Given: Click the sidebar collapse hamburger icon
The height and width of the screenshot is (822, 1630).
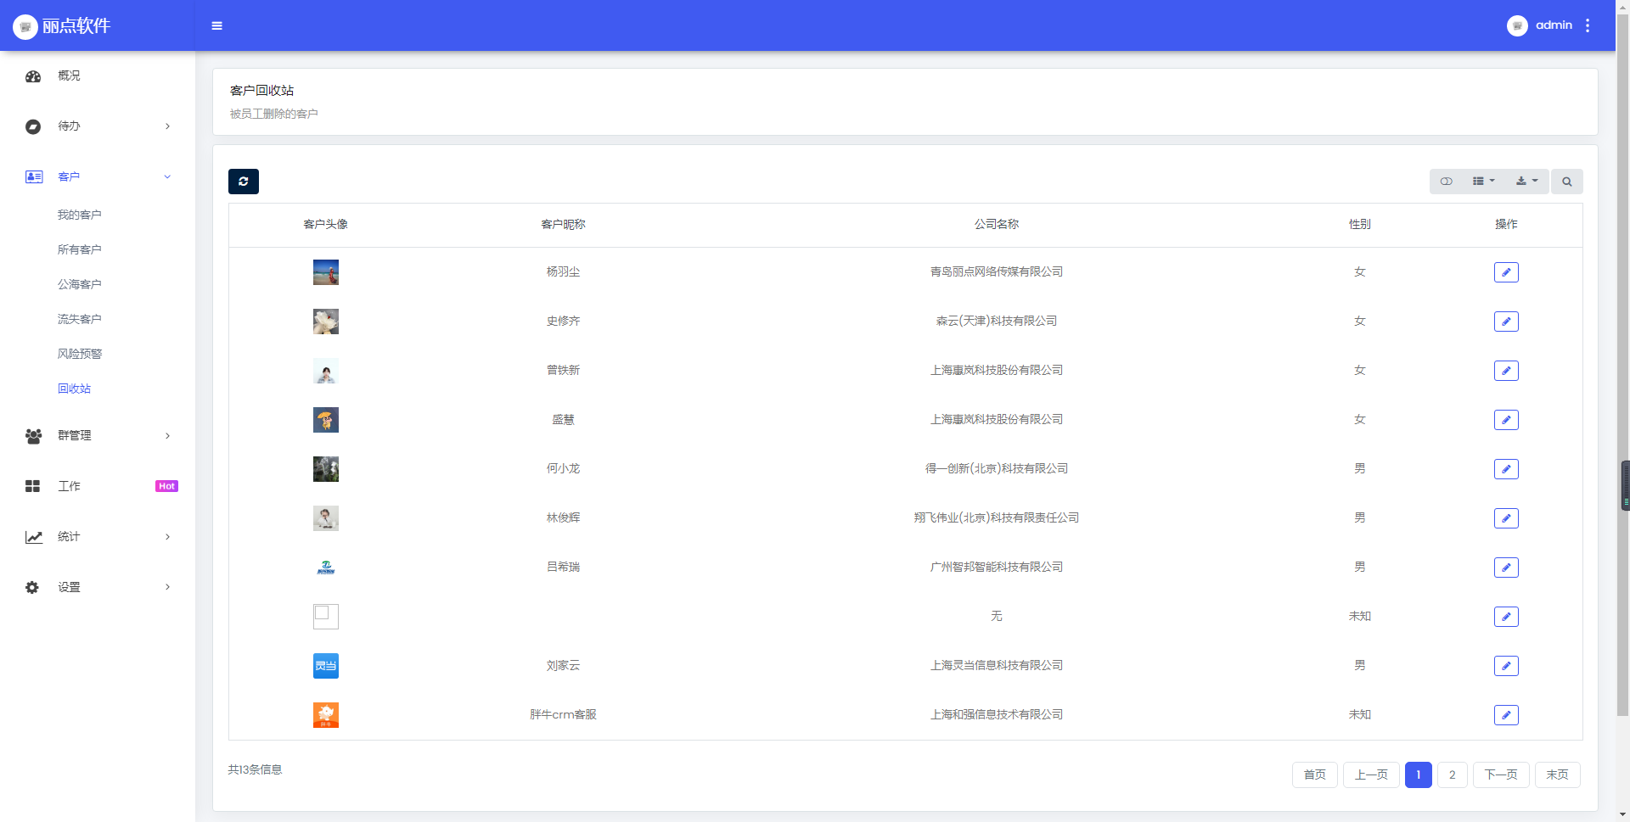Looking at the screenshot, I should [x=216, y=25].
